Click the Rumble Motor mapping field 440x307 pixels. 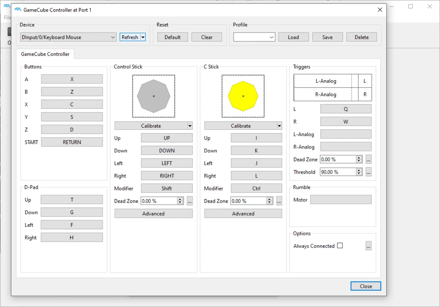pos(341,200)
